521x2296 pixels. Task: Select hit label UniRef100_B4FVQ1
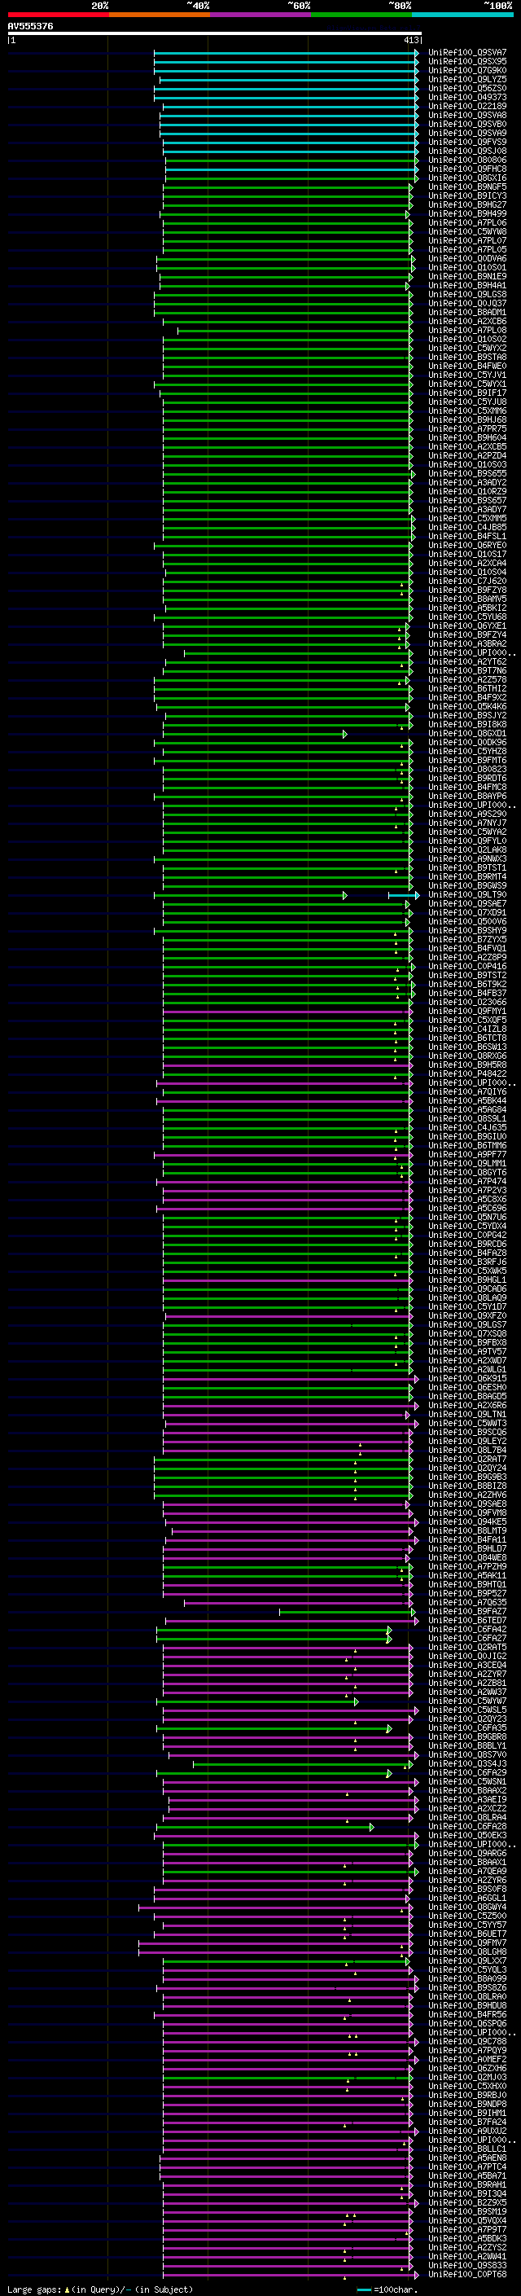[x=467, y=948]
